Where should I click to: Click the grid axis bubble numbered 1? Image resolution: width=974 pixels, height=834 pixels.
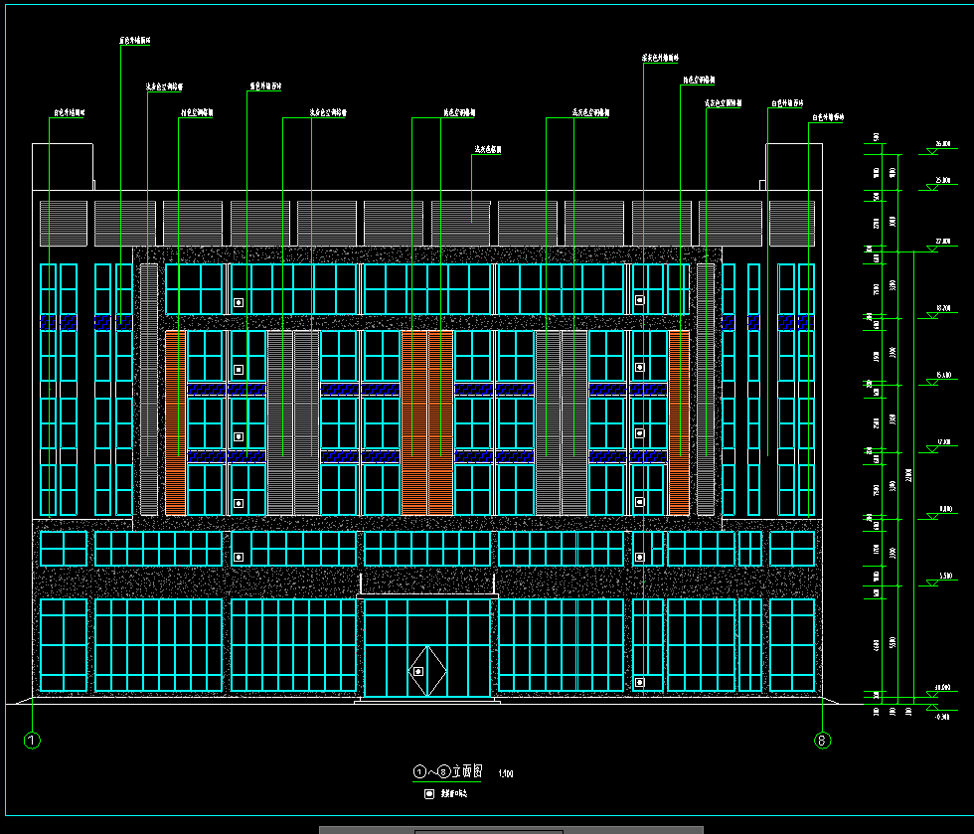click(32, 740)
